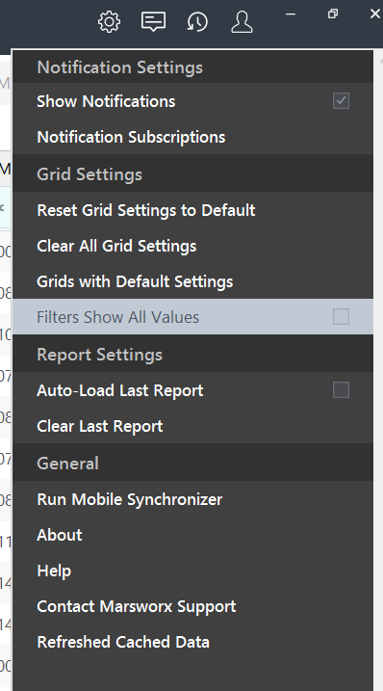The height and width of the screenshot is (691, 383).
Task: Select Reset Grid Settings to Default
Action: pos(192,210)
